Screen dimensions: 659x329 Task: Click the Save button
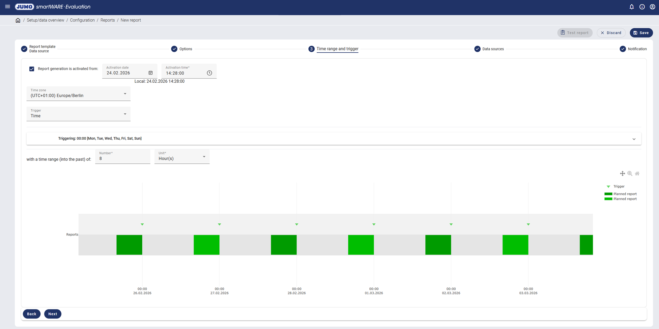pos(641,33)
